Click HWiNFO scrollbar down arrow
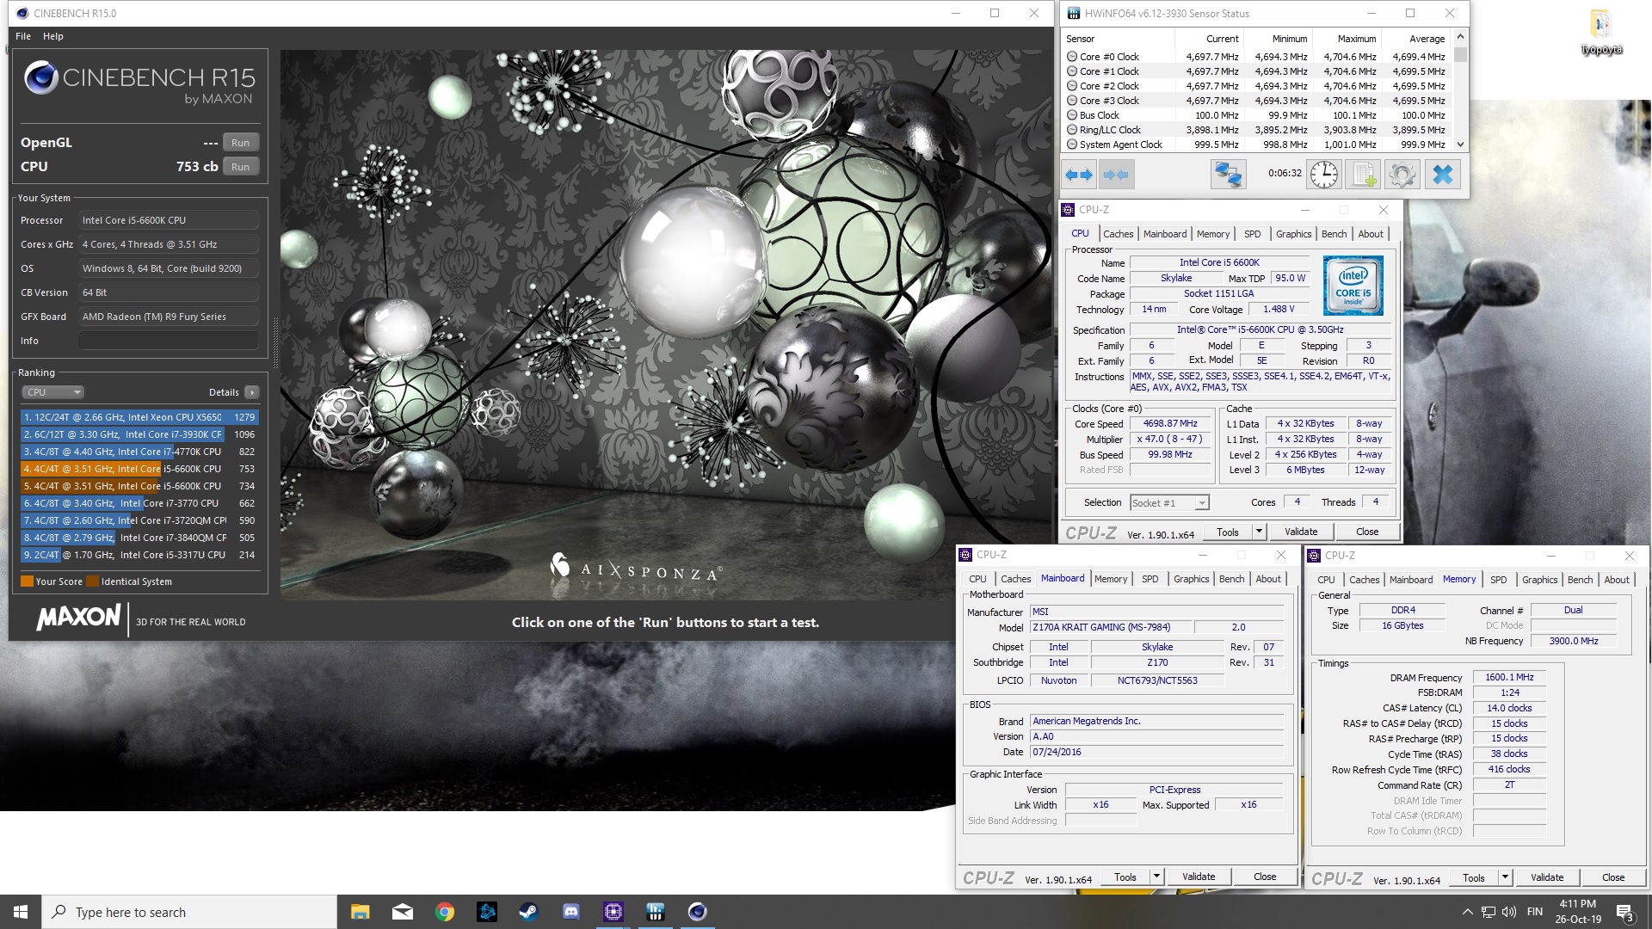The height and width of the screenshot is (929, 1652). coord(1459,145)
